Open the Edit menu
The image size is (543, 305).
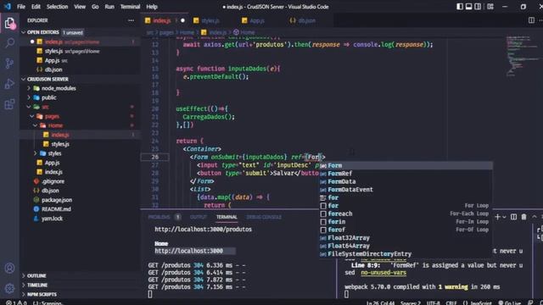[36, 7]
